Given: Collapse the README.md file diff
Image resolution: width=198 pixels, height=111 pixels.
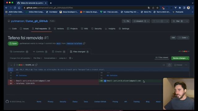Looking at the screenshot, I should (11, 65).
